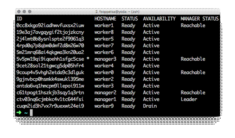Screen dimensions: 235x138
Task: Click the tilde directory in prompt
Action: click(x=26, y=113)
